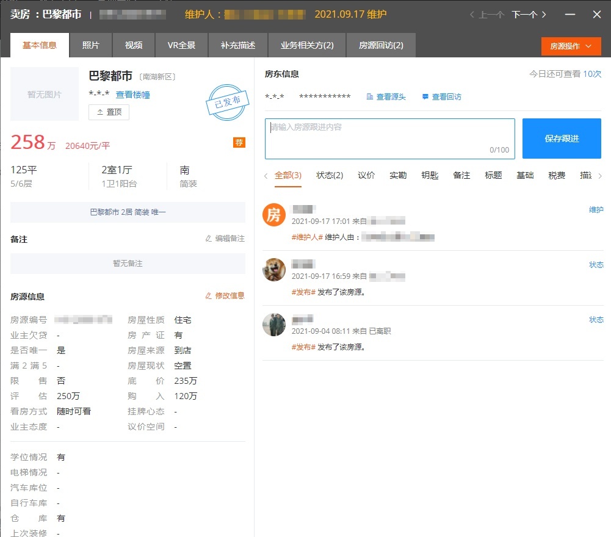Image resolution: width=611 pixels, height=537 pixels.
Task: Switch to the 照片 tab
Action: coord(90,45)
